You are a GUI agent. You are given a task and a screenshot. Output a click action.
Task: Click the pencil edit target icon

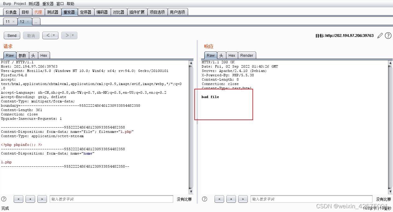pyautogui.click(x=380, y=36)
